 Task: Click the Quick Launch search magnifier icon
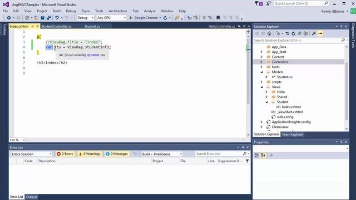326,3
